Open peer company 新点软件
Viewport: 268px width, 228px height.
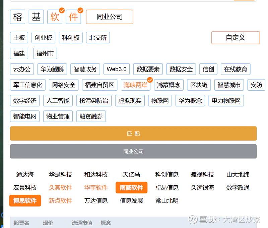pos(61,200)
